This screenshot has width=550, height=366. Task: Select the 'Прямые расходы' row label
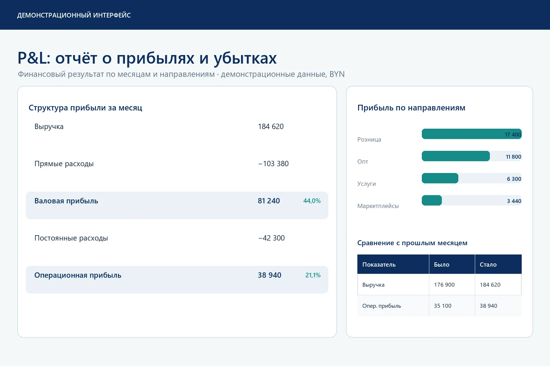tap(64, 164)
